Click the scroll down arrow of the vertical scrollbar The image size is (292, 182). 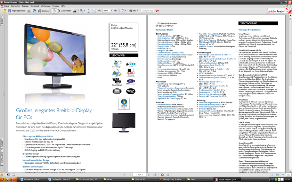pos(290,171)
